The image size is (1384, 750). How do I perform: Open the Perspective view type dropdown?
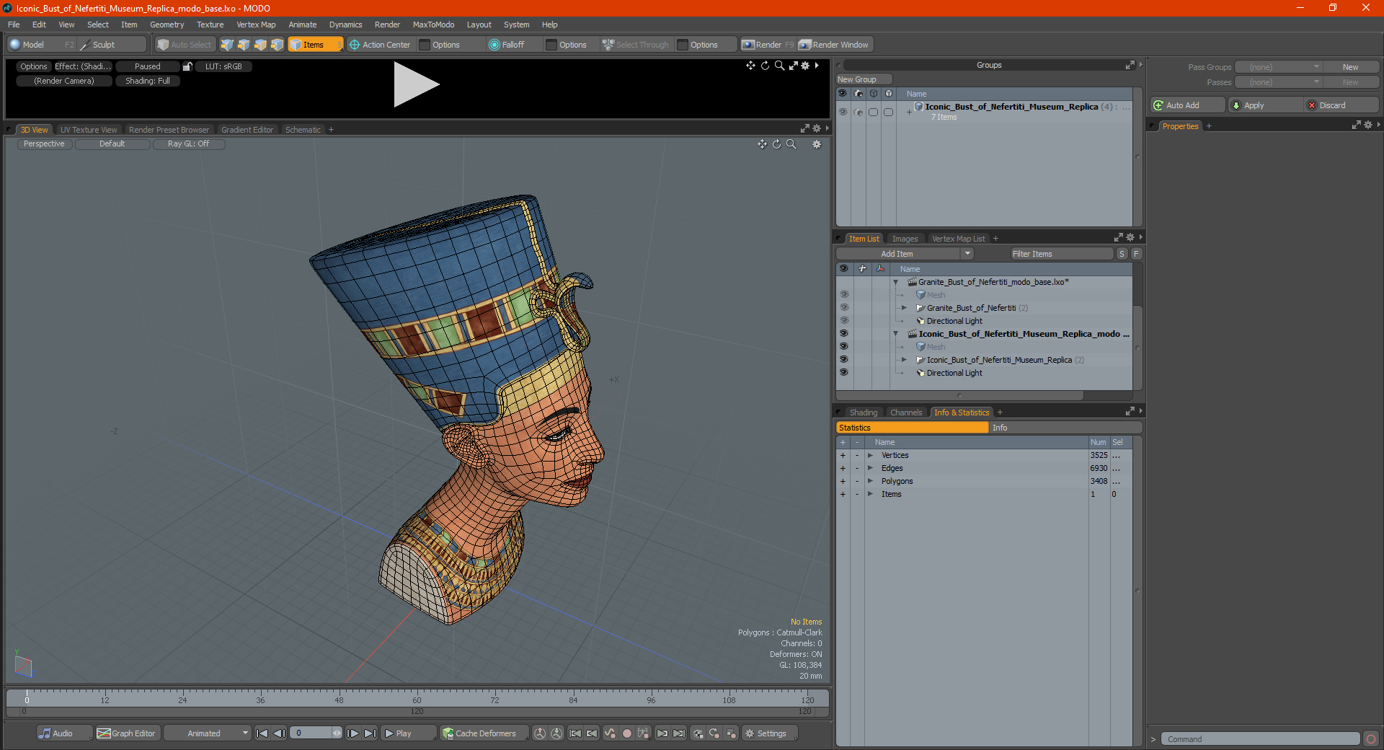pyautogui.click(x=44, y=144)
